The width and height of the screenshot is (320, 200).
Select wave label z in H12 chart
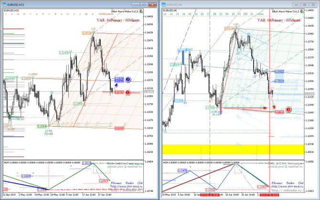[x=93, y=14]
